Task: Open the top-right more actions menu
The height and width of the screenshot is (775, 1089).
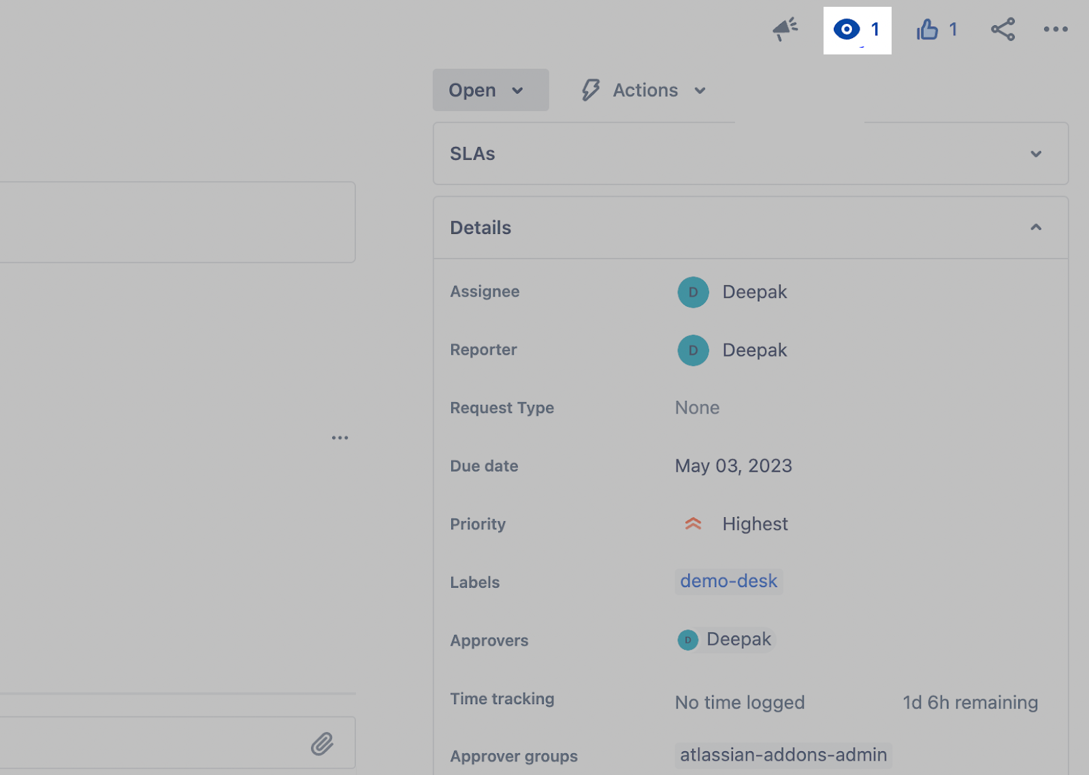Action: click(x=1055, y=29)
